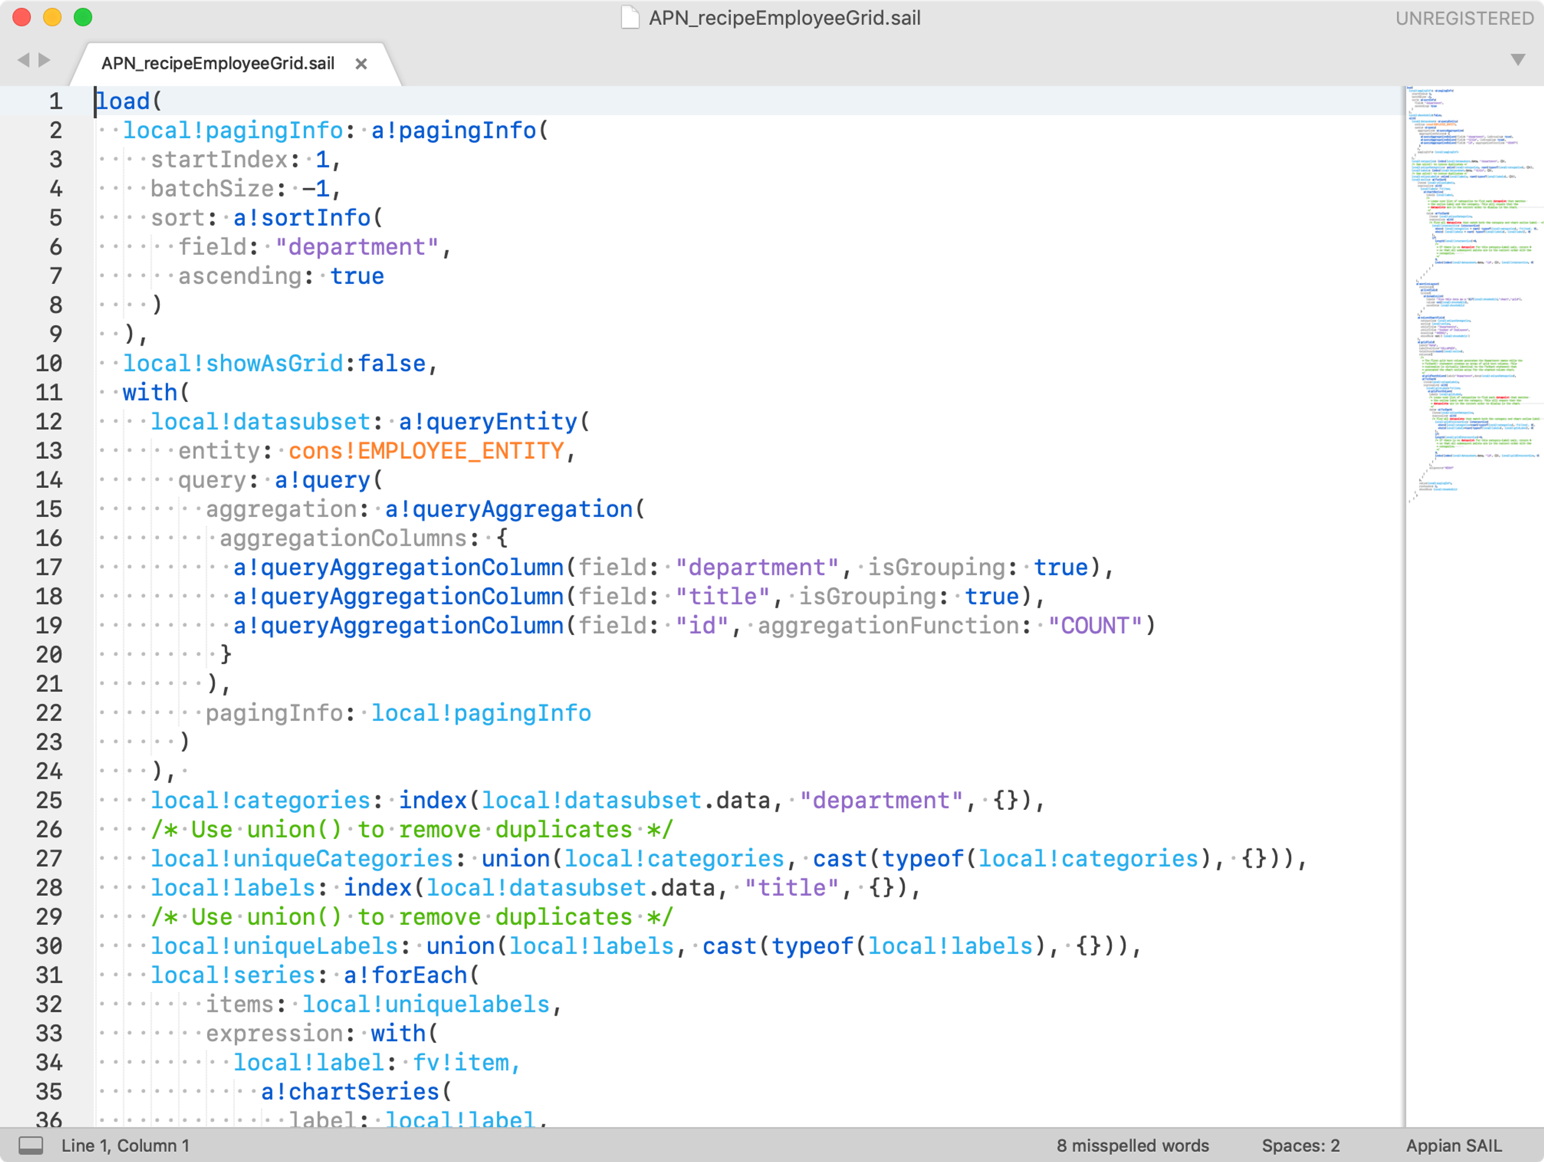The height and width of the screenshot is (1162, 1544).
Task: Click the comment on line 26
Action: 412,830
